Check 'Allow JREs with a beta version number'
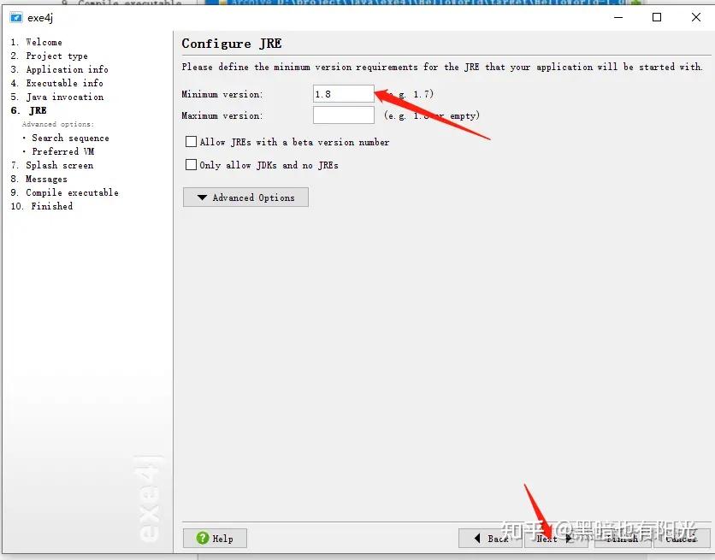The width and height of the screenshot is (715, 560). 191,141
